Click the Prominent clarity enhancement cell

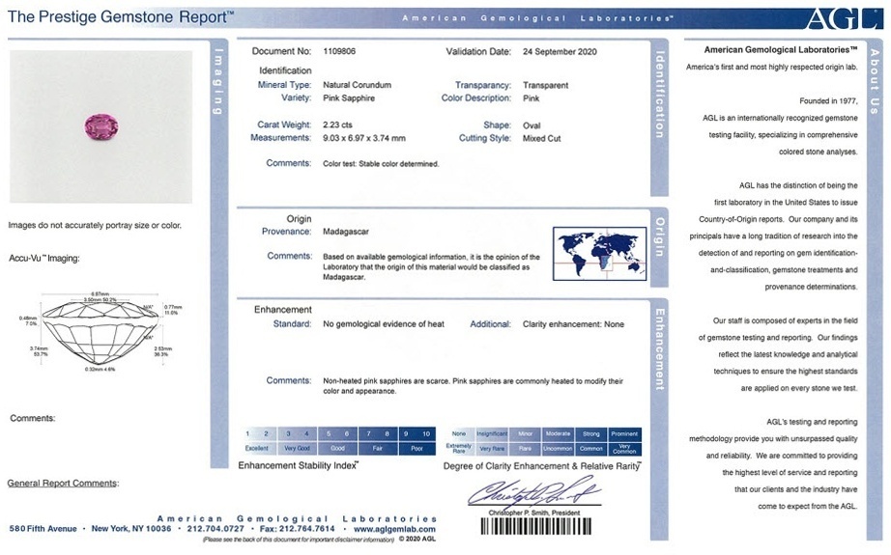(625, 434)
